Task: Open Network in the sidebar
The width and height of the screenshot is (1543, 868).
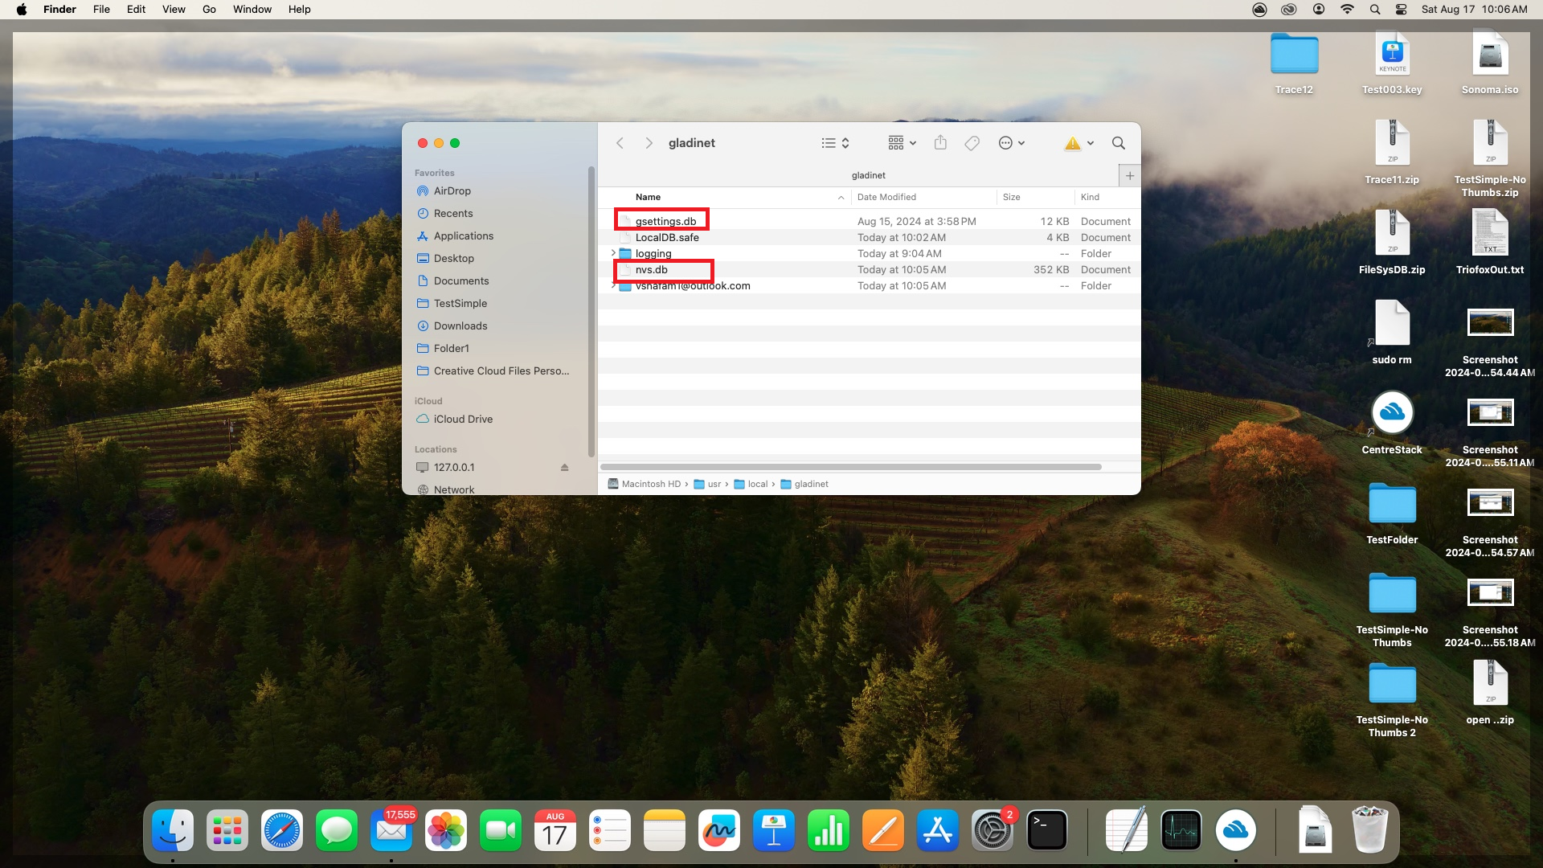Action: coord(454,489)
